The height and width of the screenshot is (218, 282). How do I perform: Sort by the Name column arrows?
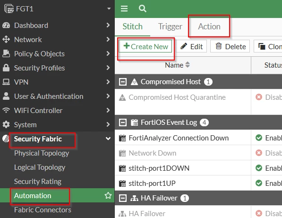188,65
